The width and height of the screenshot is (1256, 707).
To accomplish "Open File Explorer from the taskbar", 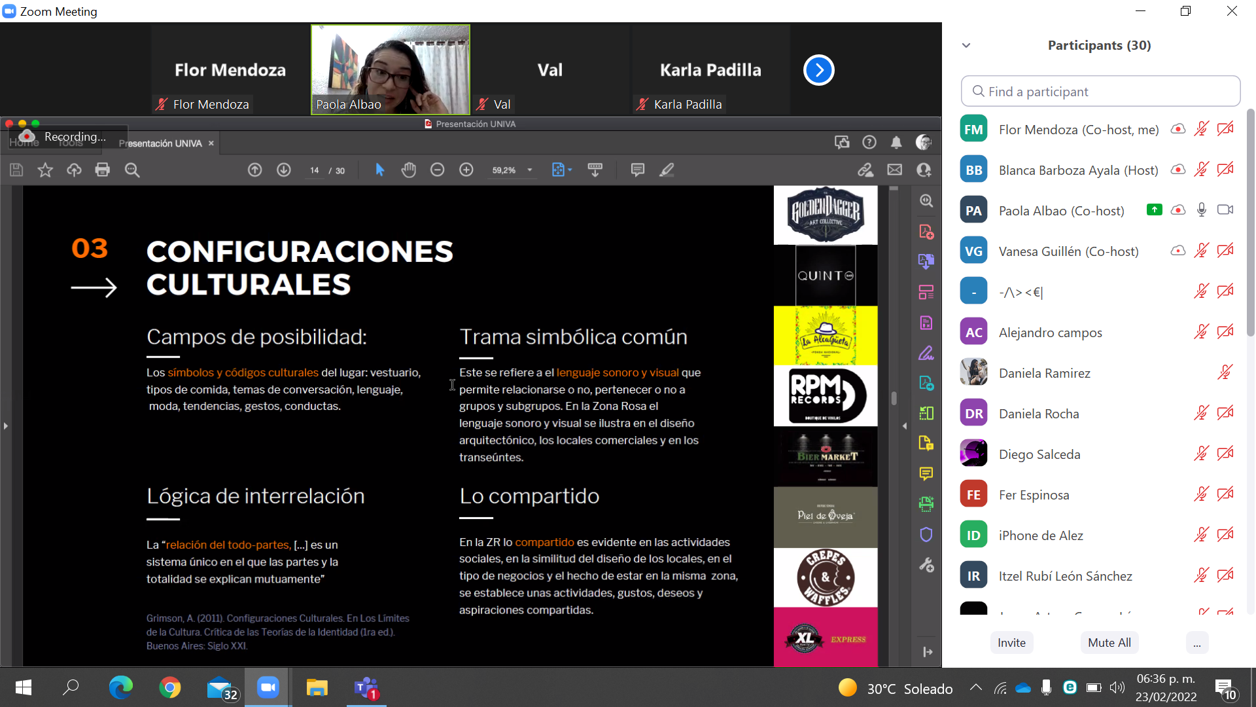I will tap(317, 687).
